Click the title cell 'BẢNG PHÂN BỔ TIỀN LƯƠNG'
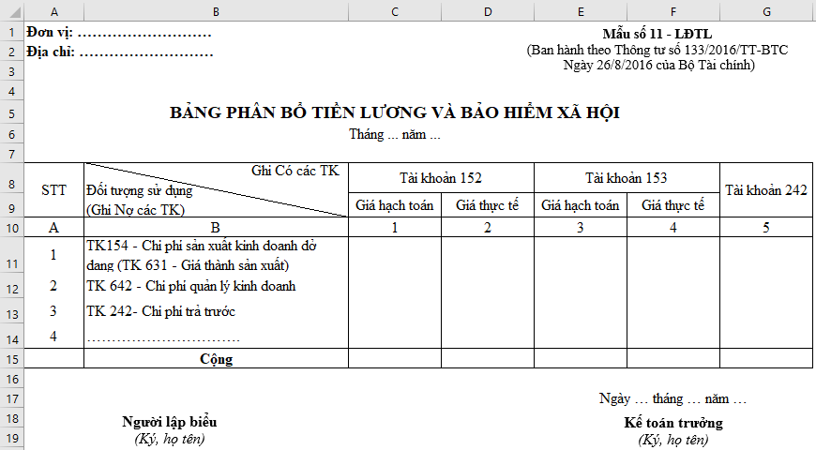Screen dimensions: 816x450 point(395,113)
